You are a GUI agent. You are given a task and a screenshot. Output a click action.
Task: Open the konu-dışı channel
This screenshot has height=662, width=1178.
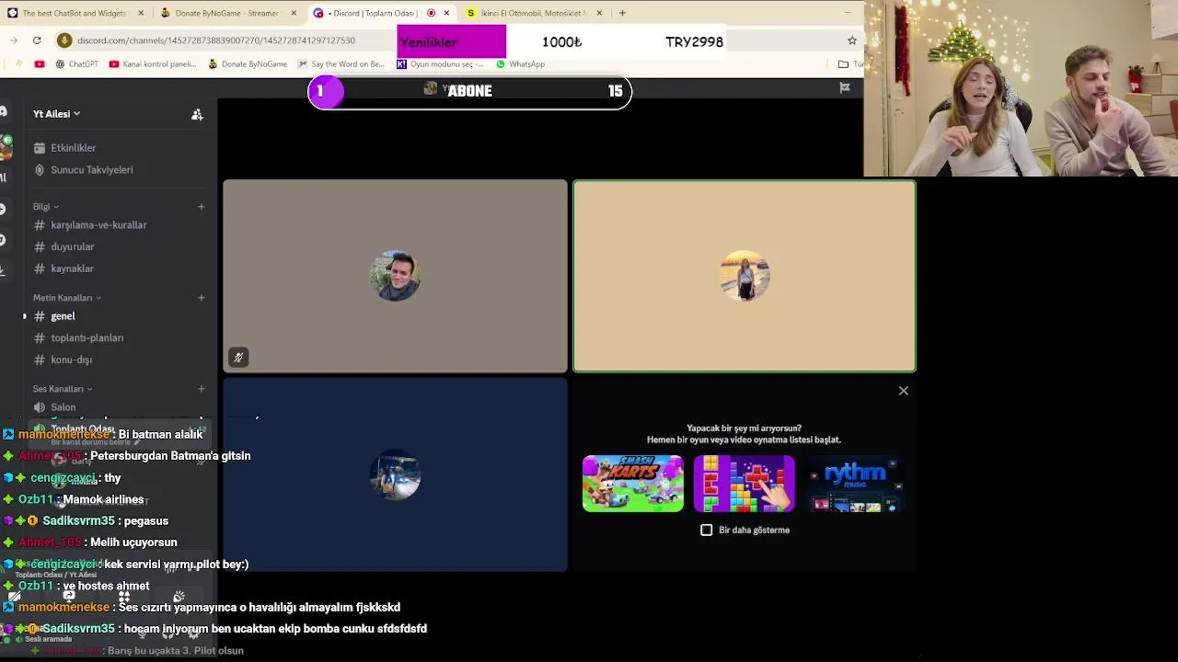point(71,360)
